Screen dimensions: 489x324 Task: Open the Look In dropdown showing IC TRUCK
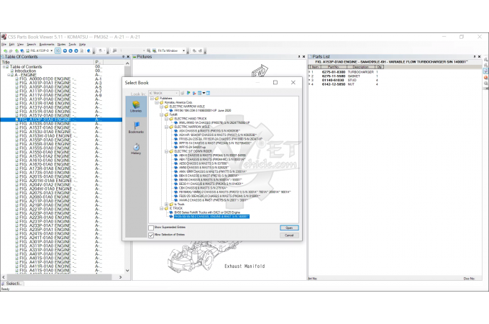164,93
